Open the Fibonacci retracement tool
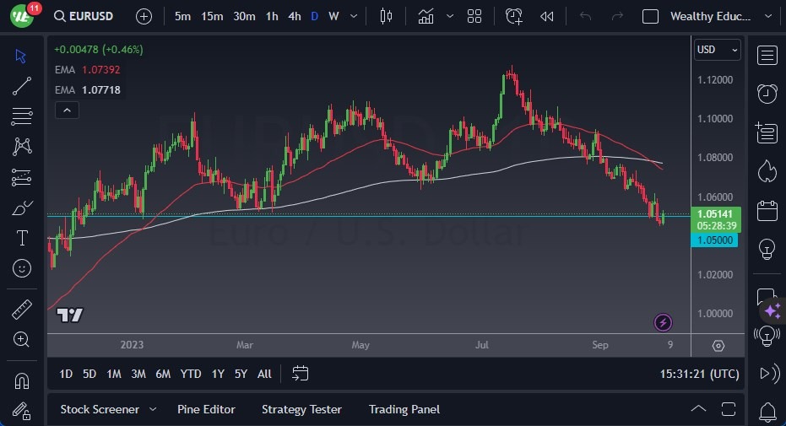This screenshot has width=786, height=426. [x=23, y=116]
